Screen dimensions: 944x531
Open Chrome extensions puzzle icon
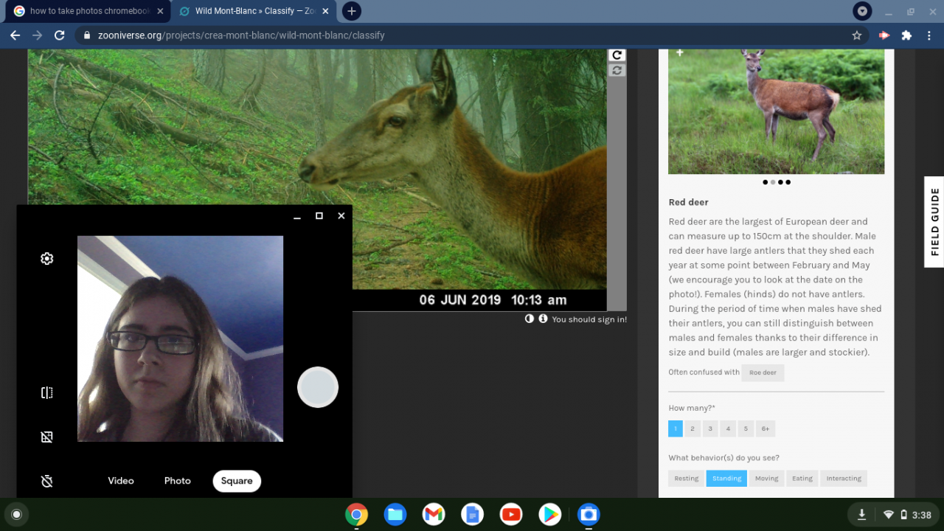(x=906, y=35)
